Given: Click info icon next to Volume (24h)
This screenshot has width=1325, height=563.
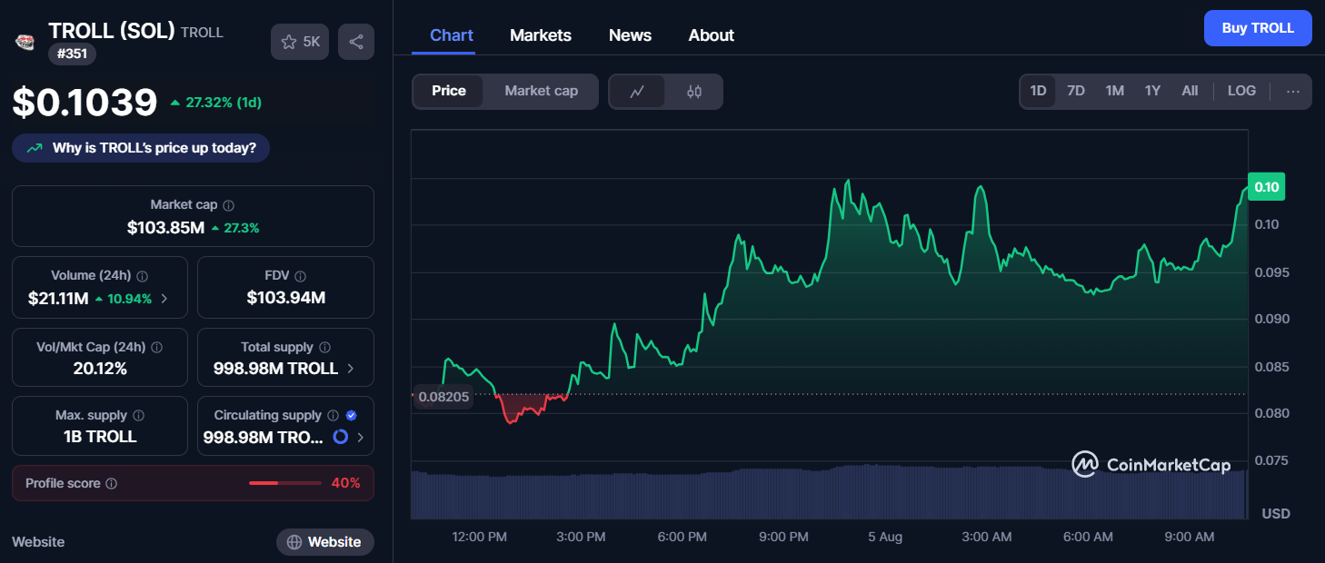Looking at the screenshot, I should (x=143, y=276).
